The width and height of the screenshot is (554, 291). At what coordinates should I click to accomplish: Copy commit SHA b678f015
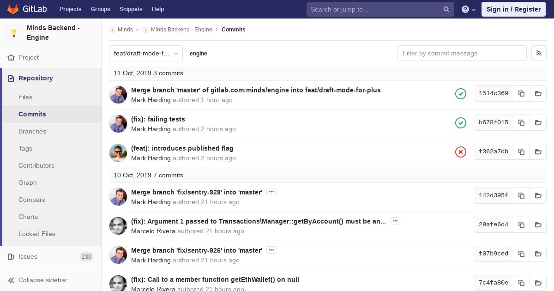[x=521, y=122]
